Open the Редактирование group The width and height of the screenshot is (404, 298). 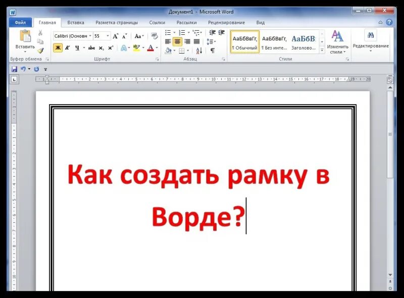(x=371, y=41)
